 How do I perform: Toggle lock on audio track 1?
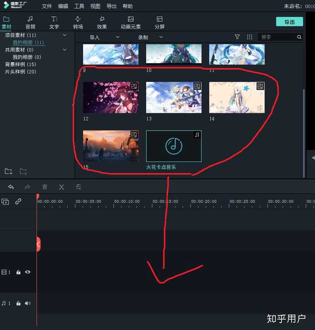coord(18,303)
